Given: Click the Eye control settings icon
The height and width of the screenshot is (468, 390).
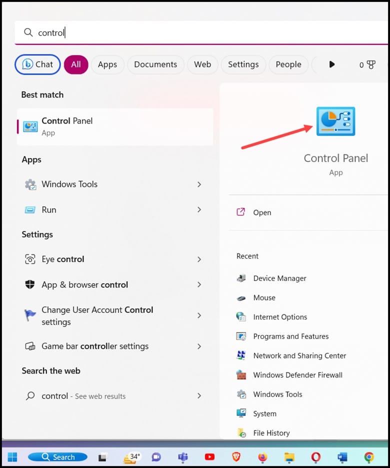Looking at the screenshot, I should (30, 259).
